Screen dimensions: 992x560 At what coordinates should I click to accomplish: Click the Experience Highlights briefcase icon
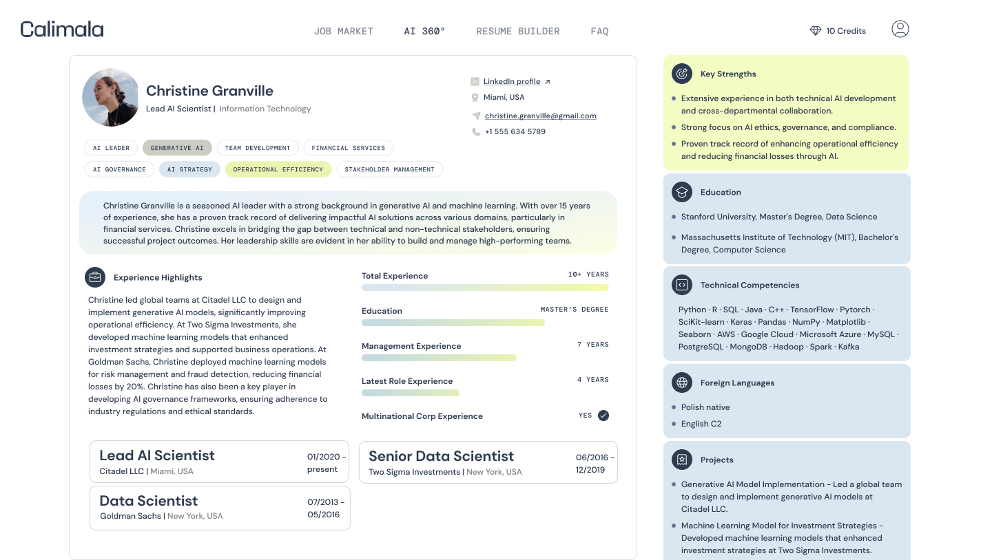(x=95, y=277)
